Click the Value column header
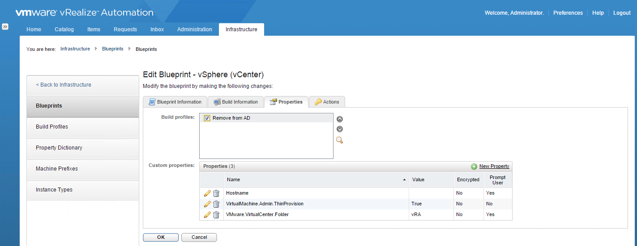The height and width of the screenshot is (246, 637). (x=431, y=180)
